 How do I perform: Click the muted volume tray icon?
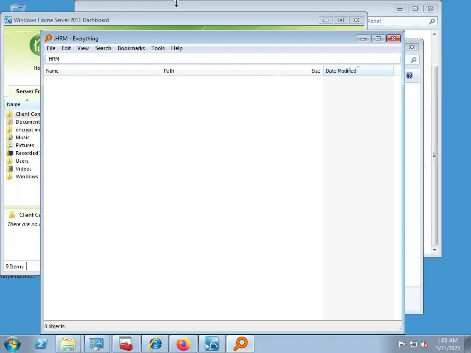click(x=425, y=344)
